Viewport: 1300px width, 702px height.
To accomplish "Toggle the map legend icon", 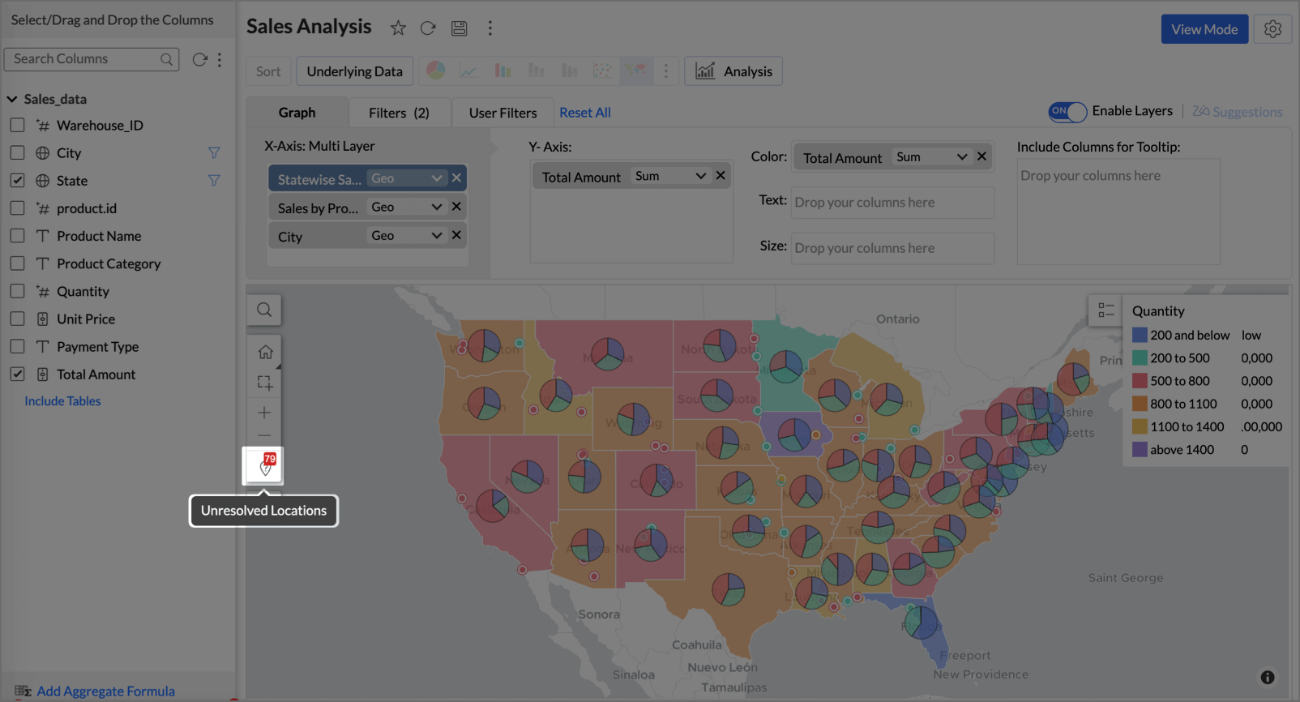I will click(x=1105, y=310).
